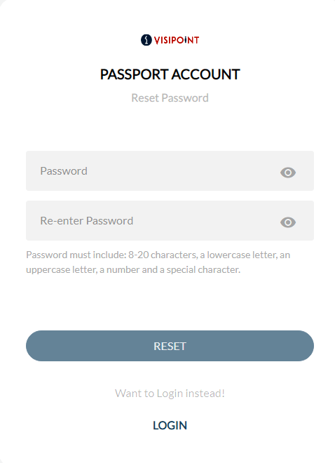Click the password requirements hint text
The width and height of the screenshot is (335, 463).
click(158, 262)
